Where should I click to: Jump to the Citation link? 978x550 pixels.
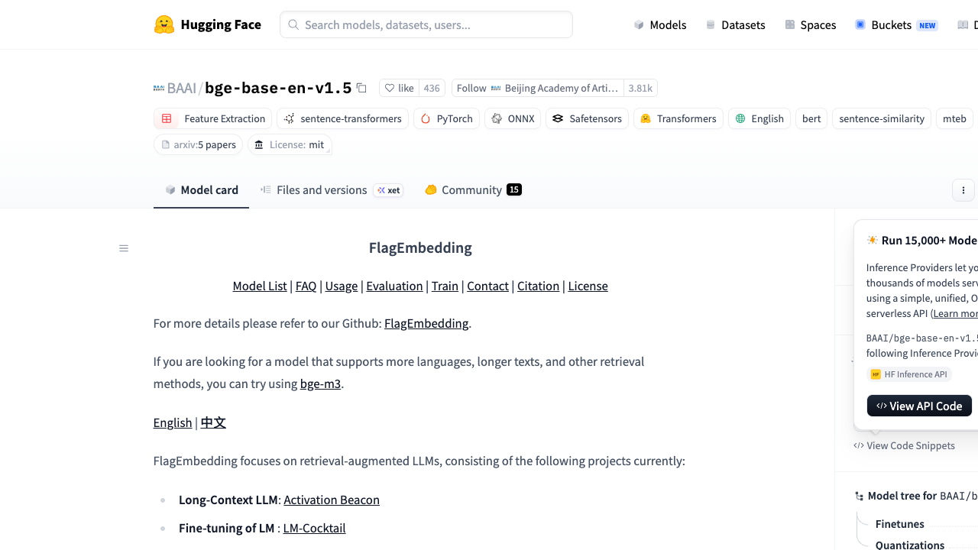(538, 286)
